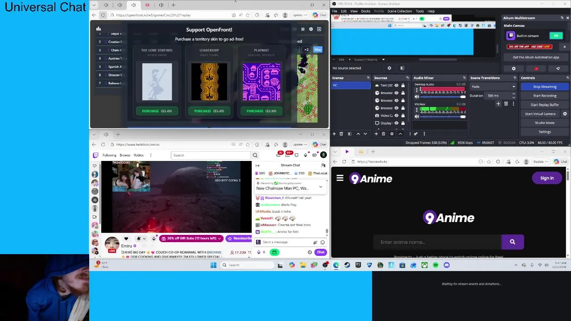Hide the Video Capture source in OBS

(396, 115)
